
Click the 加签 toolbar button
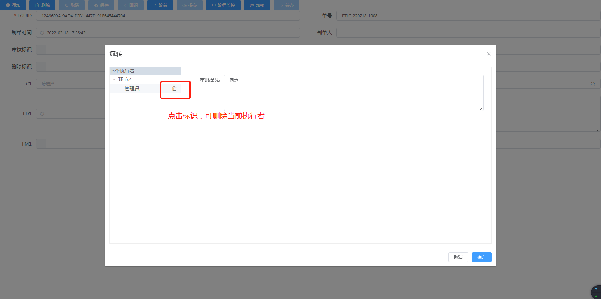(x=257, y=5)
